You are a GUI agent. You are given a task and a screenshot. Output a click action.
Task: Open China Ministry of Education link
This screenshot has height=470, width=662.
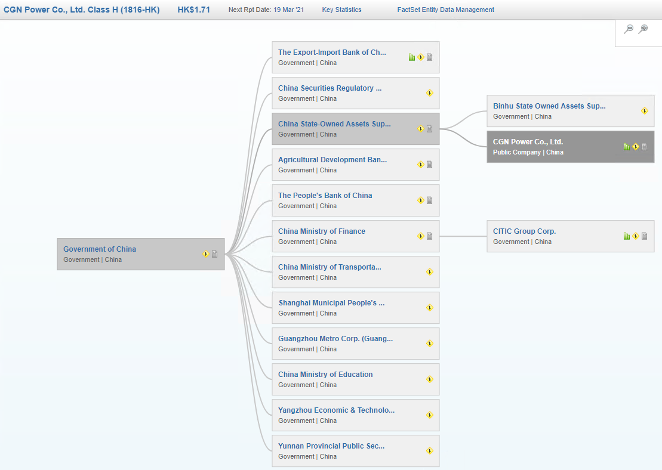point(325,375)
